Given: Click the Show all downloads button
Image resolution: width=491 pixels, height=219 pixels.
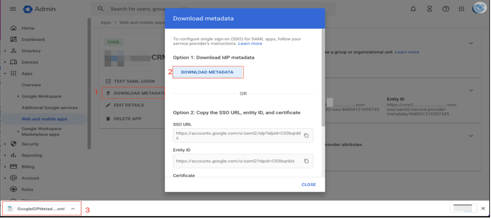Looking at the screenshot, I should (x=463, y=208).
